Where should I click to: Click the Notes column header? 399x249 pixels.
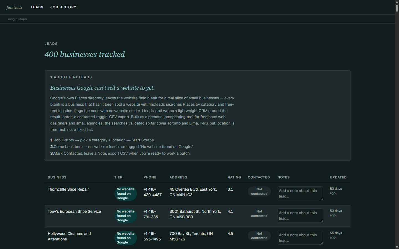[283, 177]
